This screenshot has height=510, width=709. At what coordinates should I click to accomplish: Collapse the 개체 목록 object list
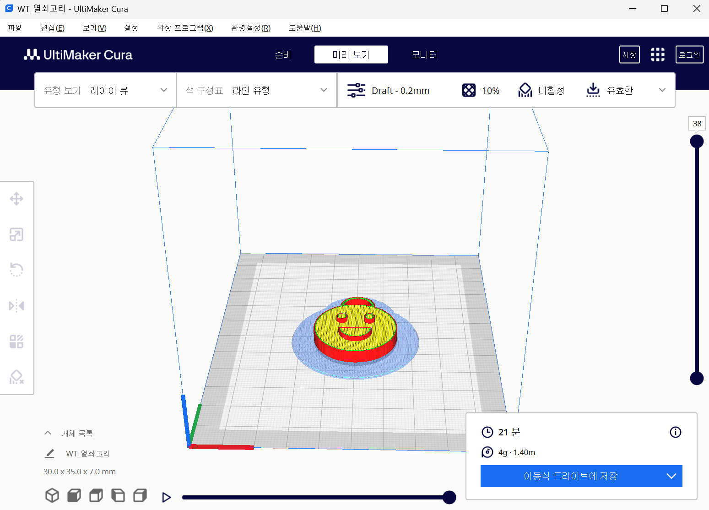(48, 433)
